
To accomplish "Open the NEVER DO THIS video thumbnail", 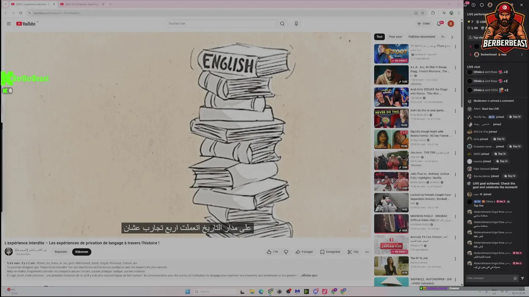I will point(391,118).
